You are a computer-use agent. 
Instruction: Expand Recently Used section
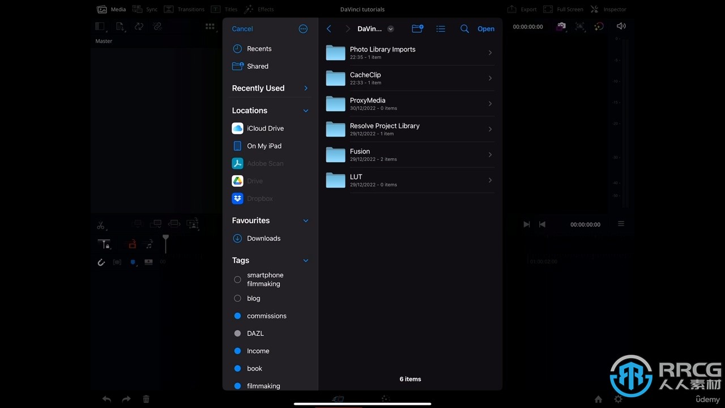[x=306, y=88]
